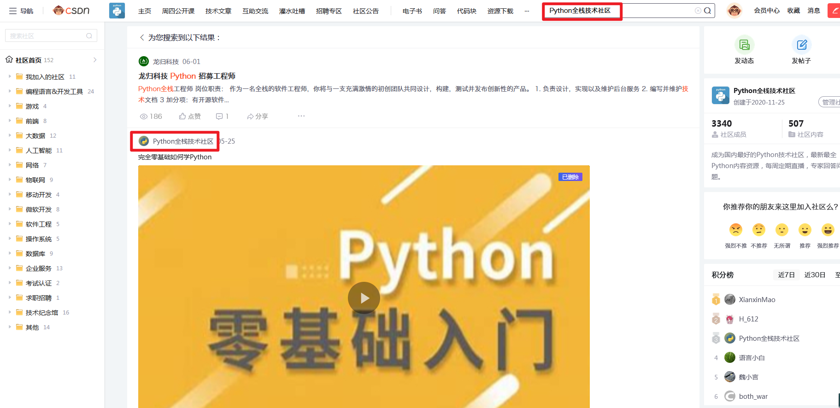This screenshot has width=840, height=408.
Task: Select the 强烈不推 angry face
Action: (x=736, y=229)
